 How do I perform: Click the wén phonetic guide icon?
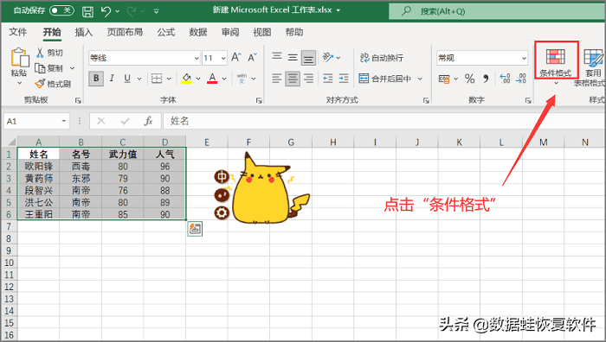click(242, 79)
